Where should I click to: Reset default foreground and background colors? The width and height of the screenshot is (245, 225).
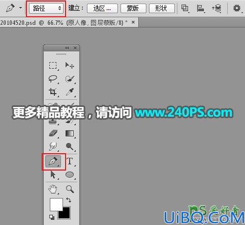point(52,217)
